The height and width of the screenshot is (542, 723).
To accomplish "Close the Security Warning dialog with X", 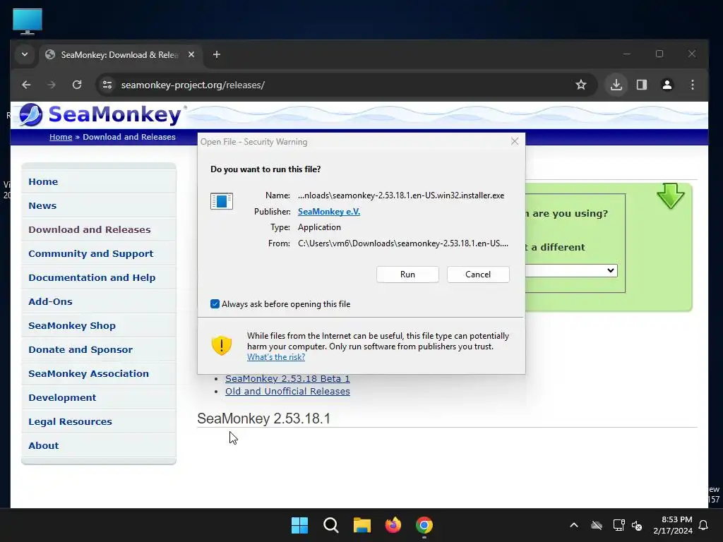I will click(515, 141).
